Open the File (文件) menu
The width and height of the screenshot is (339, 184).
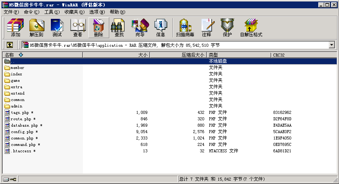(x=11, y=12)
